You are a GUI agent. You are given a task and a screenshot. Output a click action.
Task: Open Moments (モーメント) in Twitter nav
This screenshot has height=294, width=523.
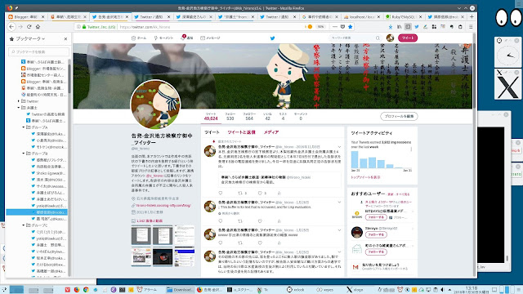[163, 38]
